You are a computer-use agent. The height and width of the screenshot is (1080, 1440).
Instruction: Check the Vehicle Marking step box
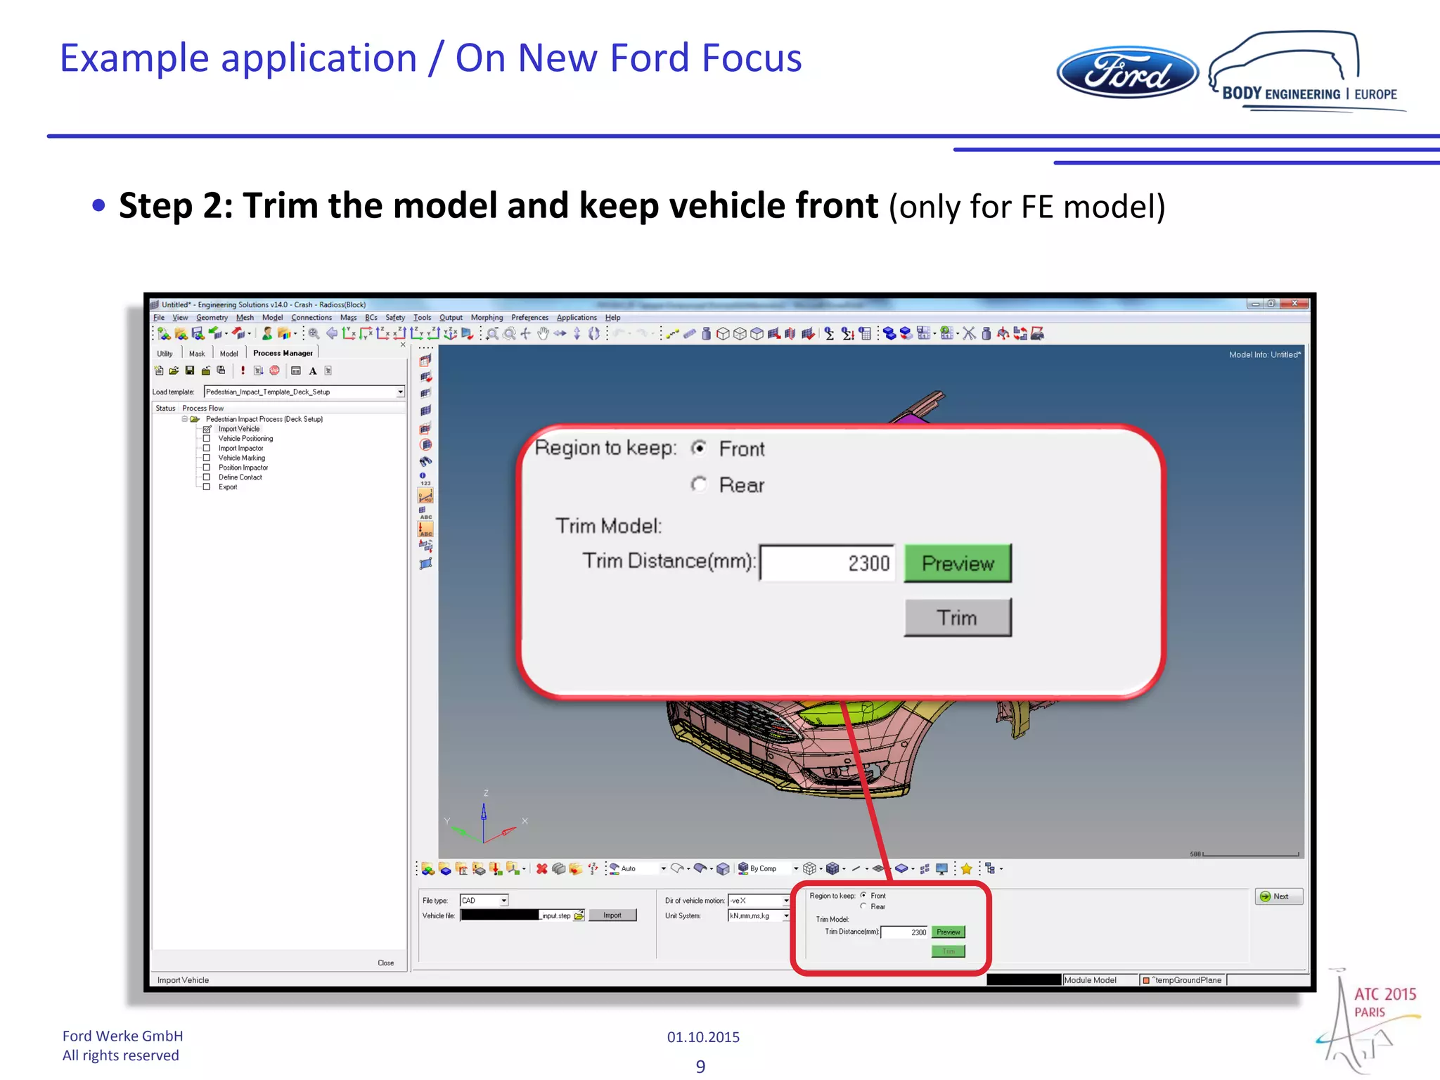click(207, 458)
